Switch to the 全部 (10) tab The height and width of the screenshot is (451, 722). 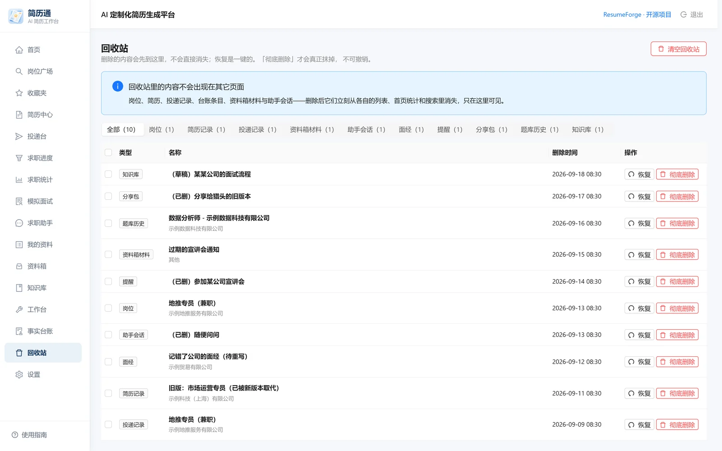(122, 129)
